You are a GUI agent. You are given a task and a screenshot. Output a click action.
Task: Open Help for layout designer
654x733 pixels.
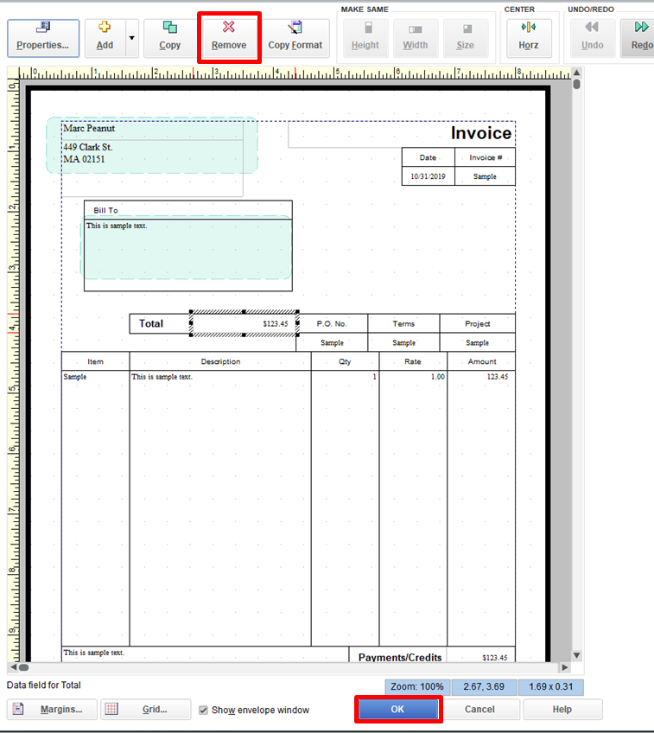pos(562,709)
